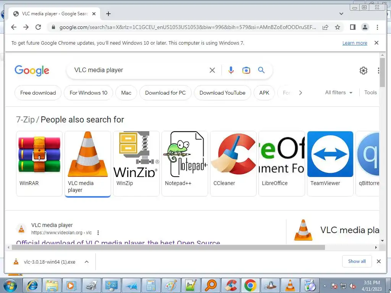The image size is (391, 293).
Task: Select the For Windows 10 chip
Action: pos(88,93)
